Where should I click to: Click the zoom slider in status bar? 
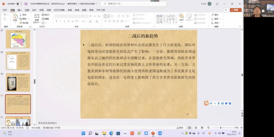tap(221, 128)
